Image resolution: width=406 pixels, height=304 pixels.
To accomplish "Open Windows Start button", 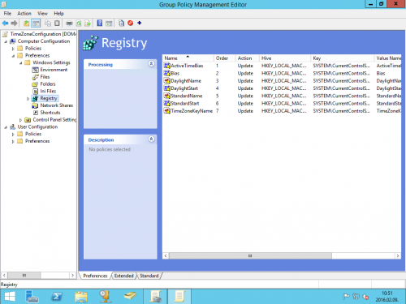I will 10,297.
